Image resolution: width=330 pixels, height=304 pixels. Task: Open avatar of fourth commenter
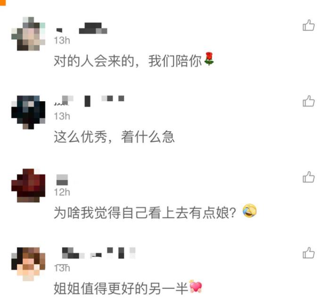click(28, 264)
